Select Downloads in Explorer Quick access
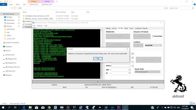Screen dimensions: 196x110 click(x=10, y=20)
